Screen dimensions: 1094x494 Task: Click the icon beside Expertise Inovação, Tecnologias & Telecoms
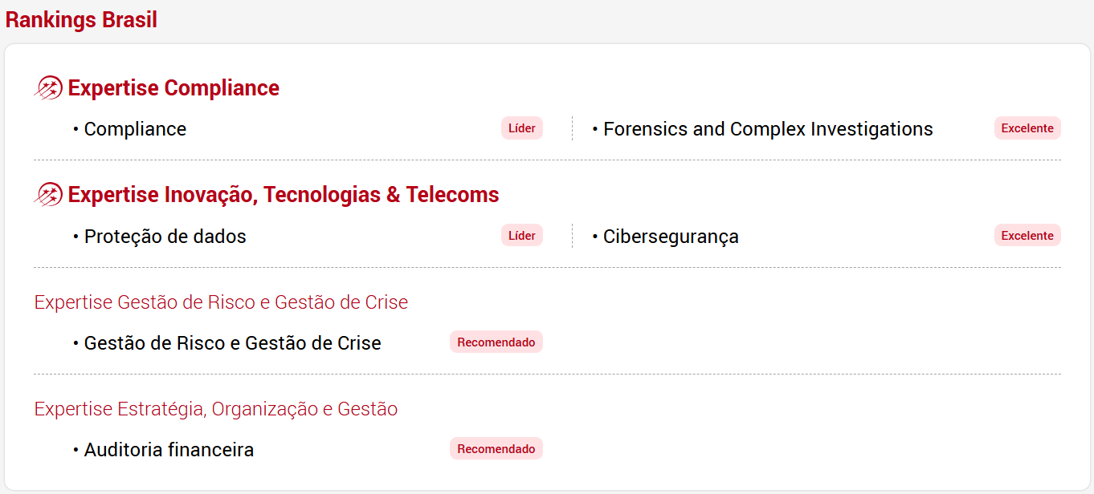tap(49, 194)
